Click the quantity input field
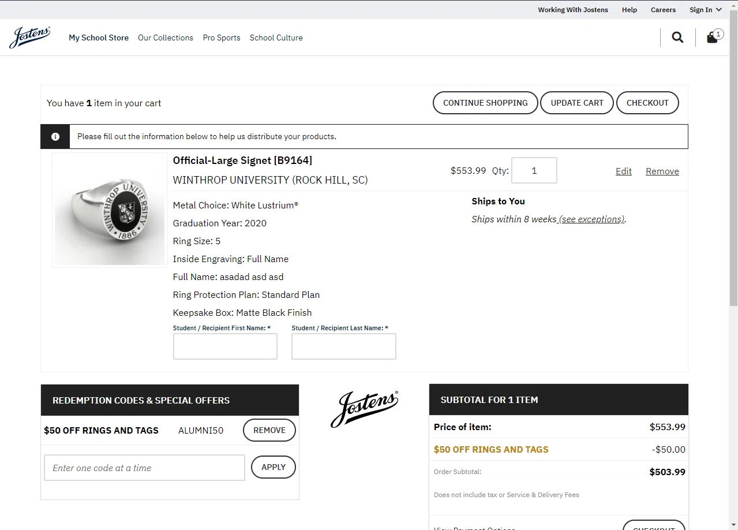738x530 pixels. pyautogui.click(x=534, y=170)
